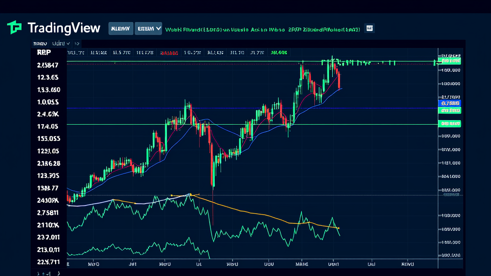Screen dimensions: 491x276
Task: Select the green value in the top data row
Action: point(279,53)
